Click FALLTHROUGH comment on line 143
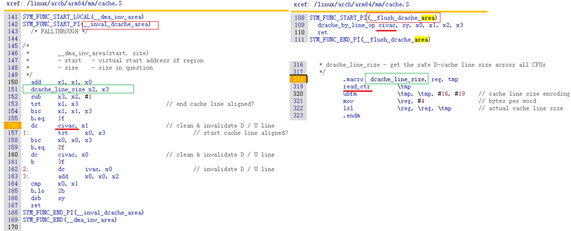Image resolution: width=571 pixels, height=231 pixels. (x=59, y=31)
